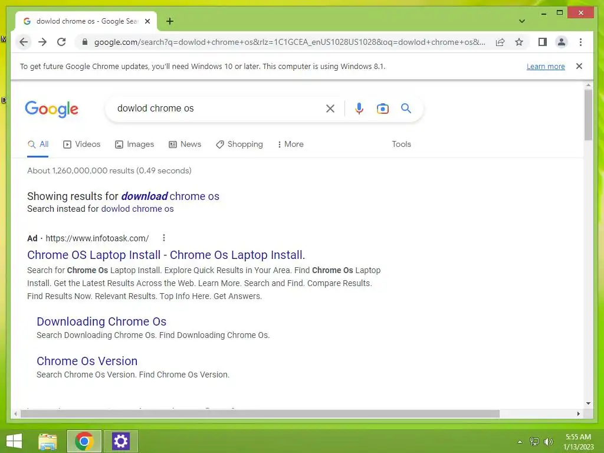
Task: Open the 'Downloading Chrome Os' sitelink
Action: [x=101, y=321]
